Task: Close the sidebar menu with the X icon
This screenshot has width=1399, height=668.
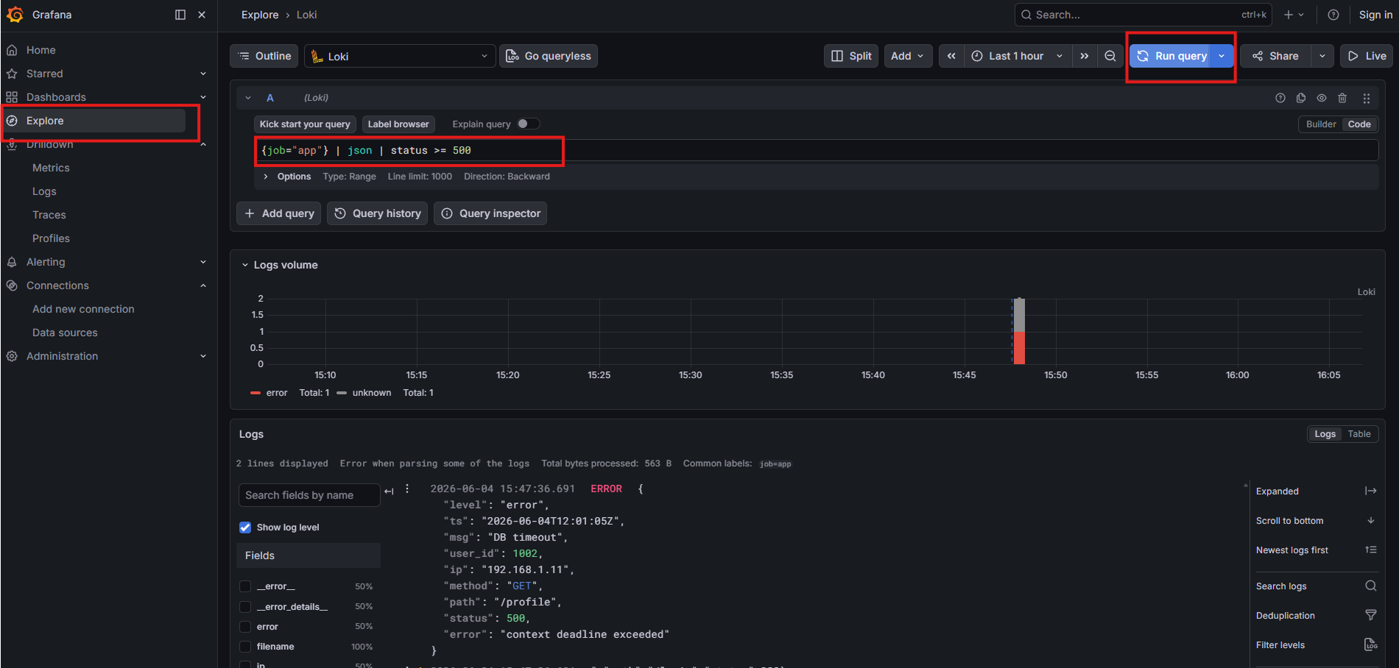Action: 202,15
